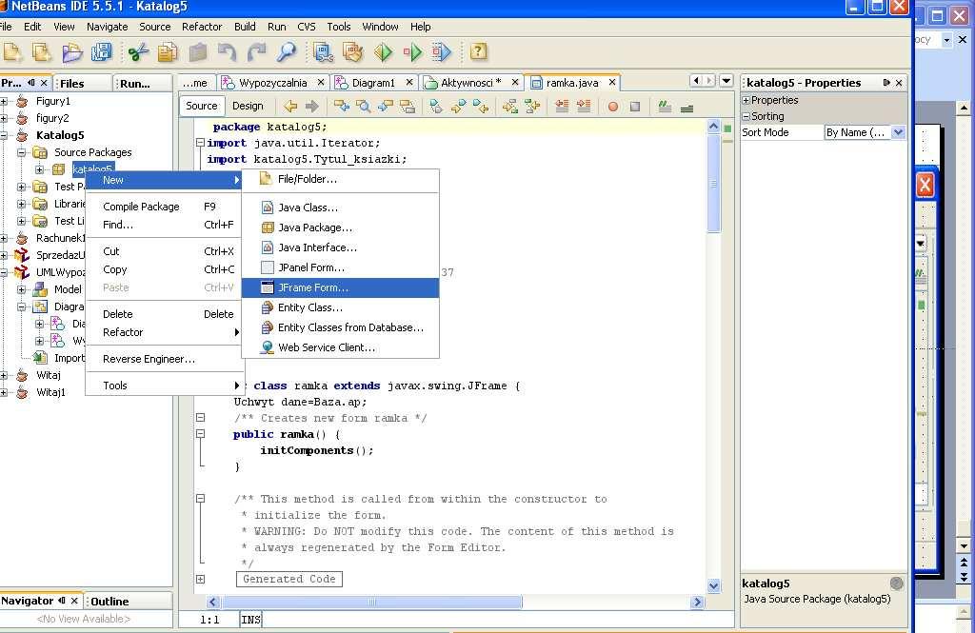975x633 pixels.
Task: Click the Clean and Build Main Project icon
Action: click(x=352, y=52)
